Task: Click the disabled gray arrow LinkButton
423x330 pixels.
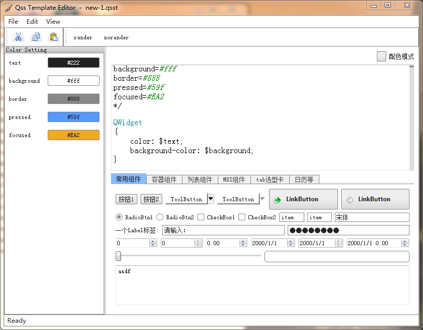Action: 375,199
